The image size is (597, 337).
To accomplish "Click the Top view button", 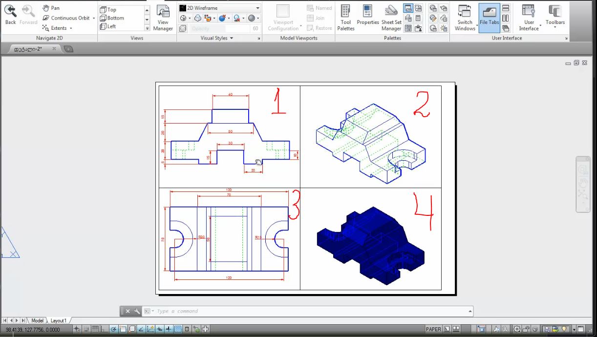I will click(x=108, y=9).
